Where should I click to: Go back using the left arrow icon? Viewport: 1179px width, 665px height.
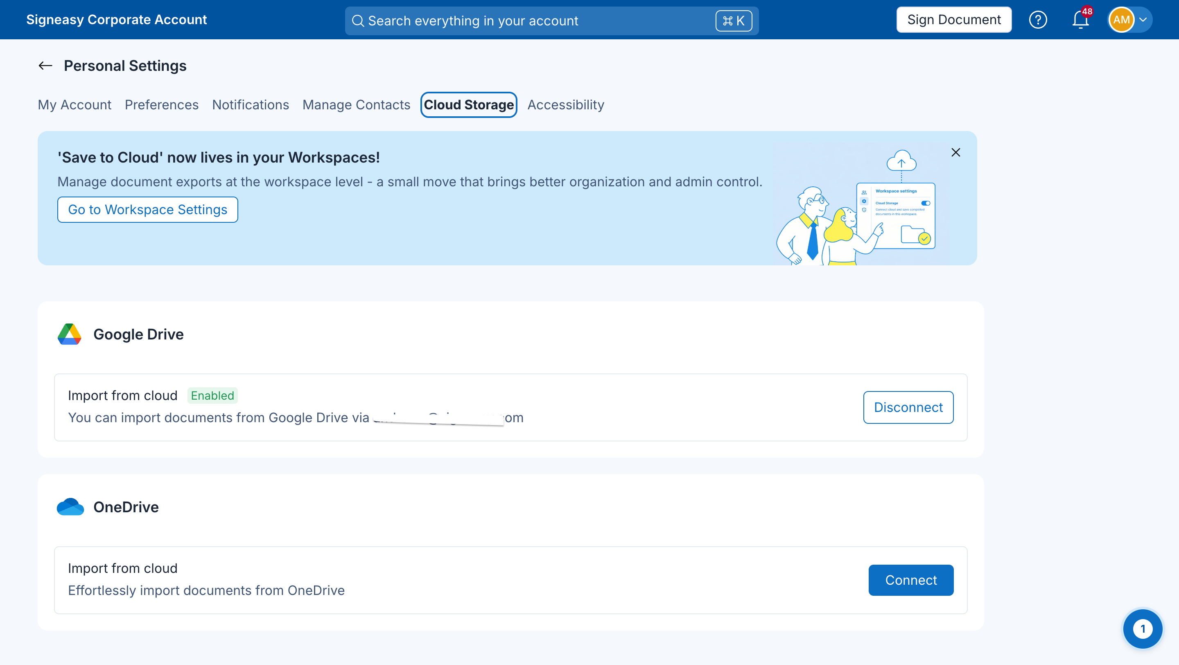tap(45, 66)
